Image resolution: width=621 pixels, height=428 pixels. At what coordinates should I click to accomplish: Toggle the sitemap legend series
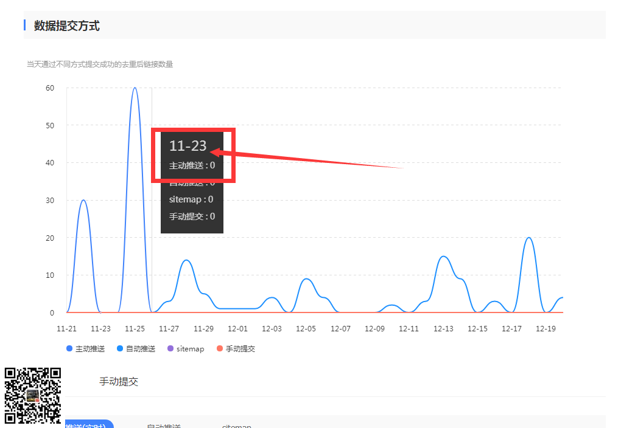[x=190, y=349]
